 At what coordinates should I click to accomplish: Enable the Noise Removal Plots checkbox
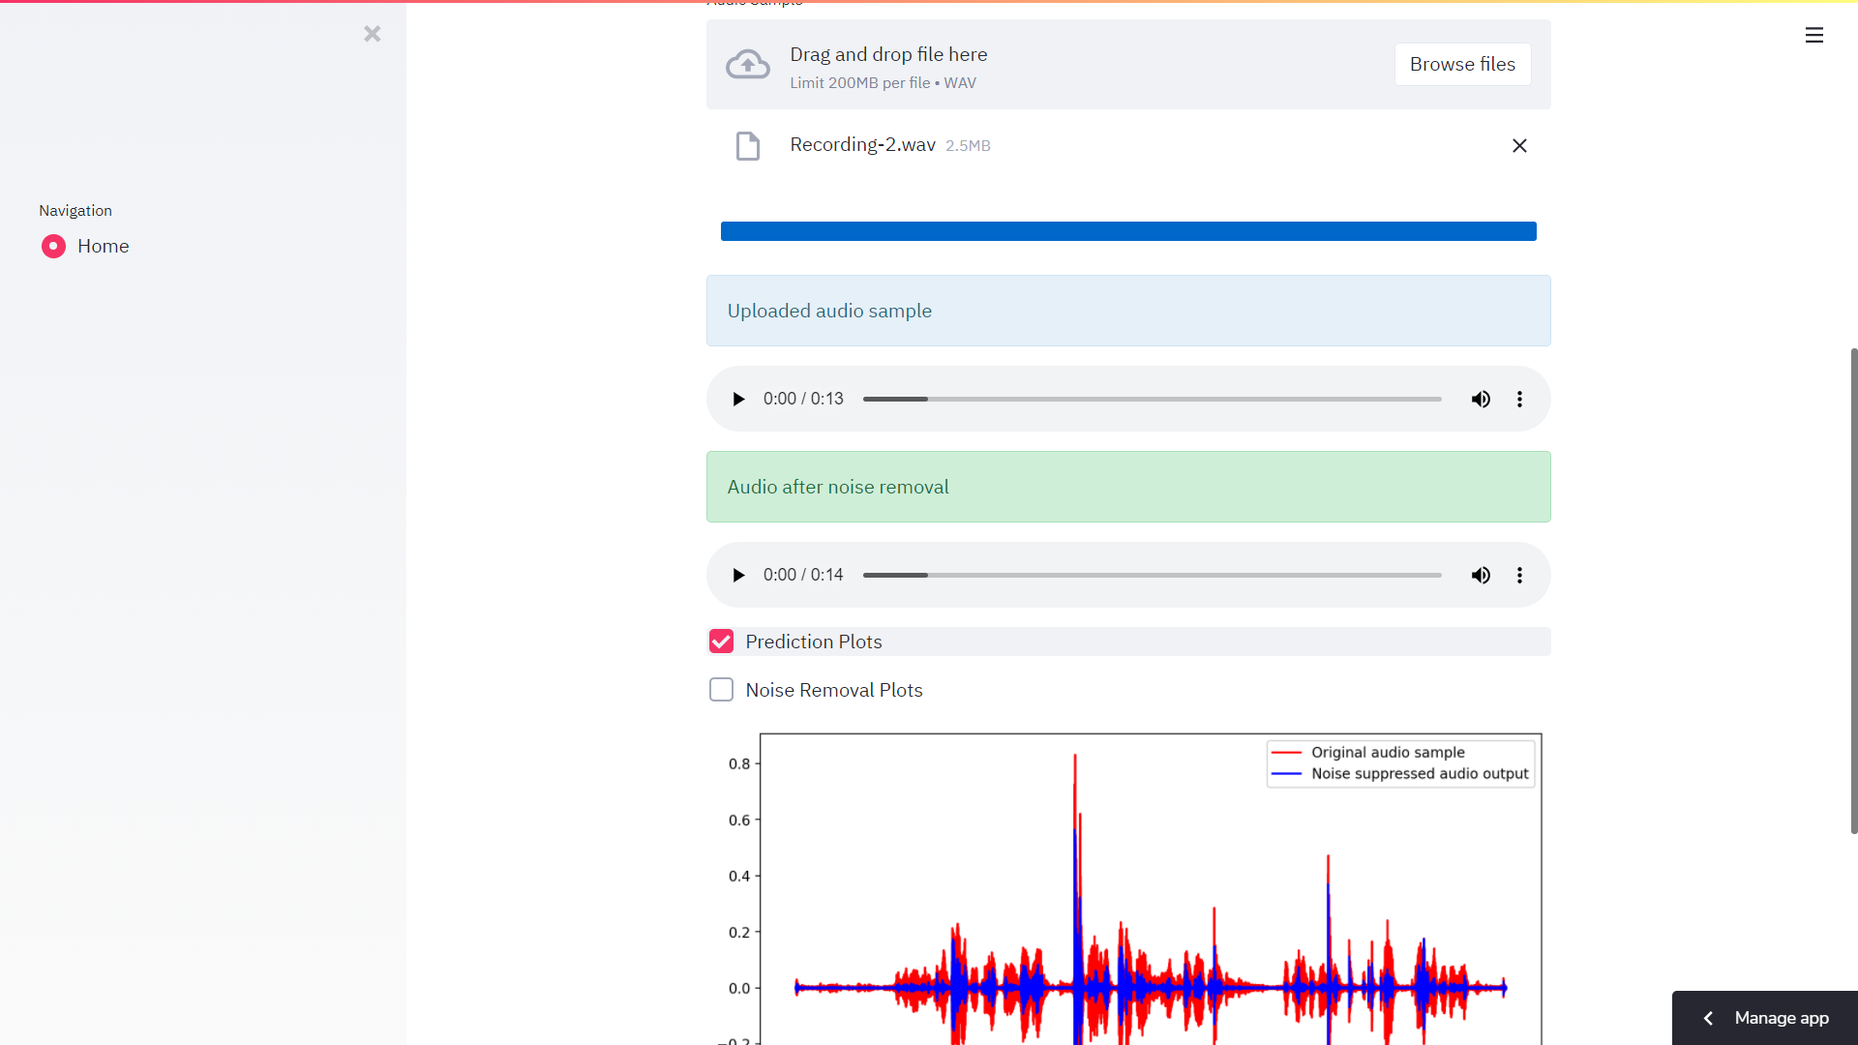721,690
